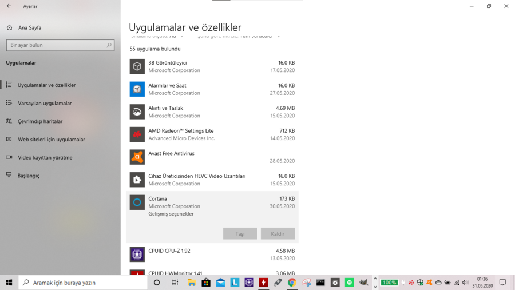
Task: Open the Wi-Fi network tray icon
Action: pyautogui.click(x=457, y=283)
